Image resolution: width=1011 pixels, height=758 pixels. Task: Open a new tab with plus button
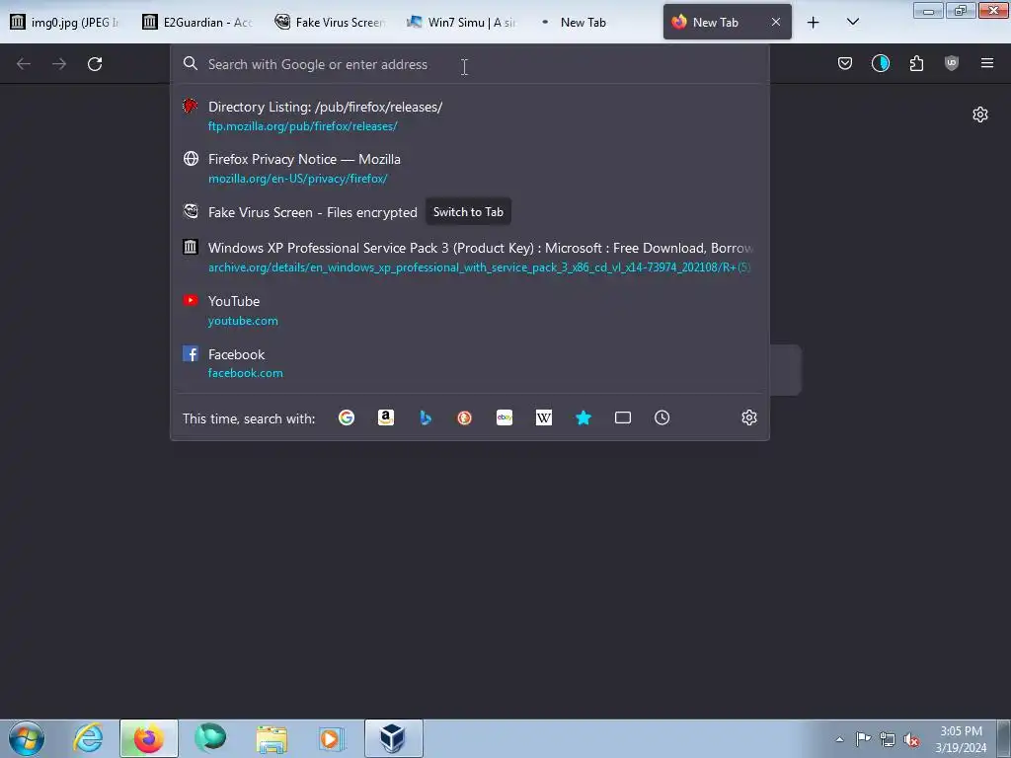(814, 23)
